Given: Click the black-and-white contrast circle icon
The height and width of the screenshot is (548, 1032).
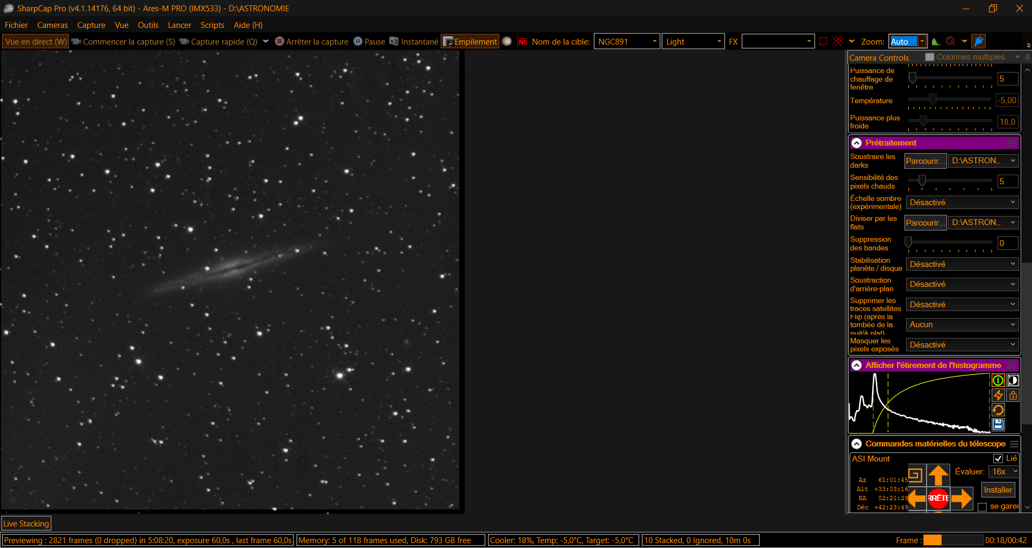Looking at the screenshot, I should [x=1013, y=380].
